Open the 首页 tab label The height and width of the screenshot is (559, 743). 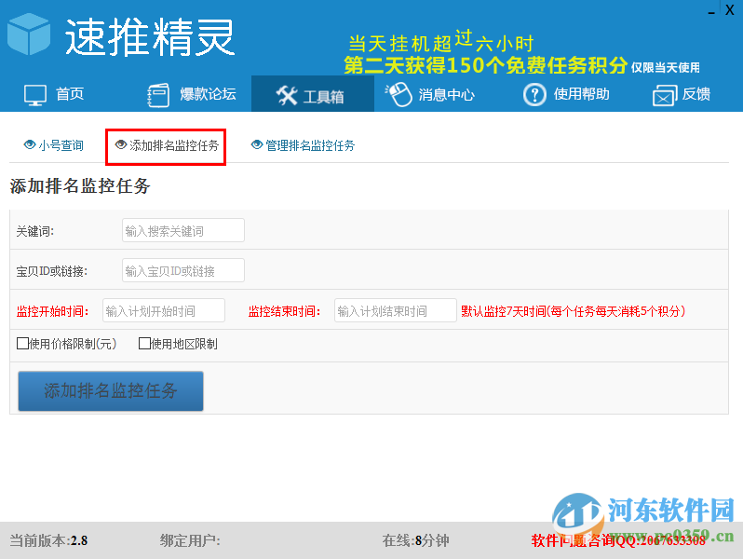click(70, 94)
